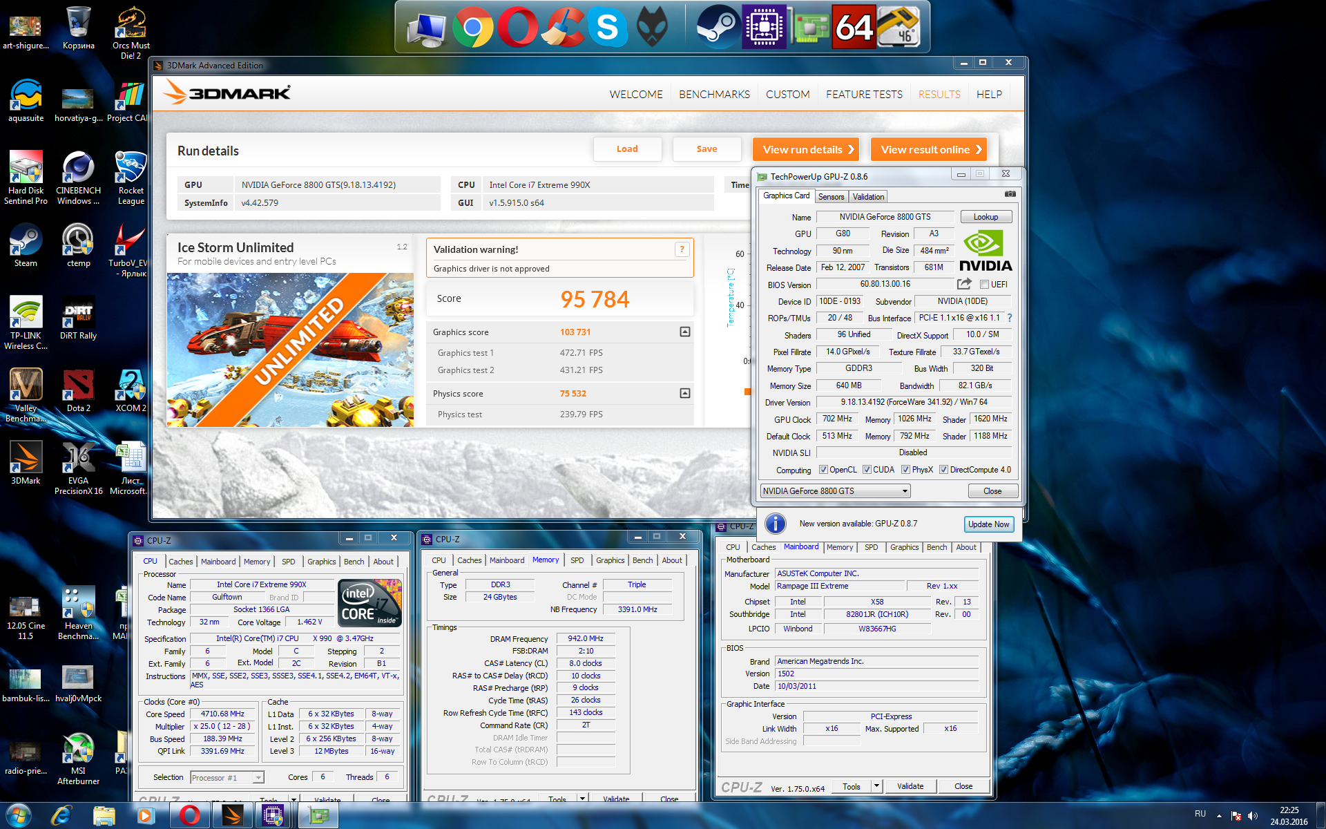Open Hard Disk Sentinel Pro shortcut

point(26,178)
